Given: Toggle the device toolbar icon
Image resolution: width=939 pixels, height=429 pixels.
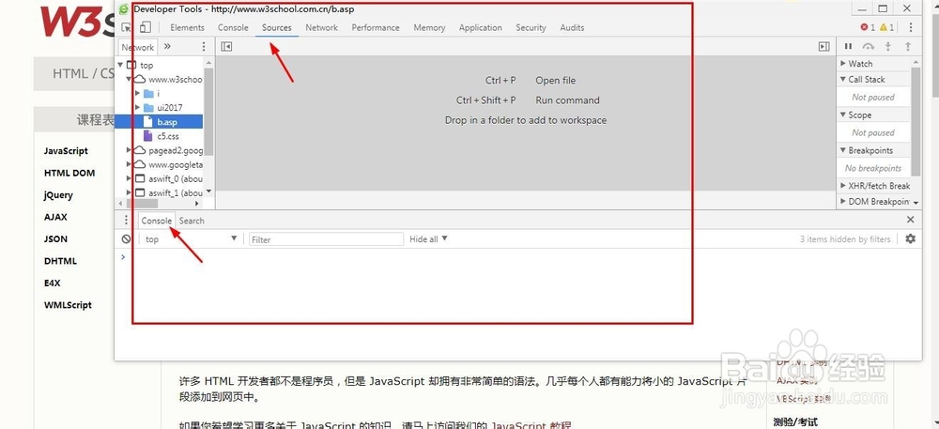Looking at the screenshot, I should pos(146,27).
